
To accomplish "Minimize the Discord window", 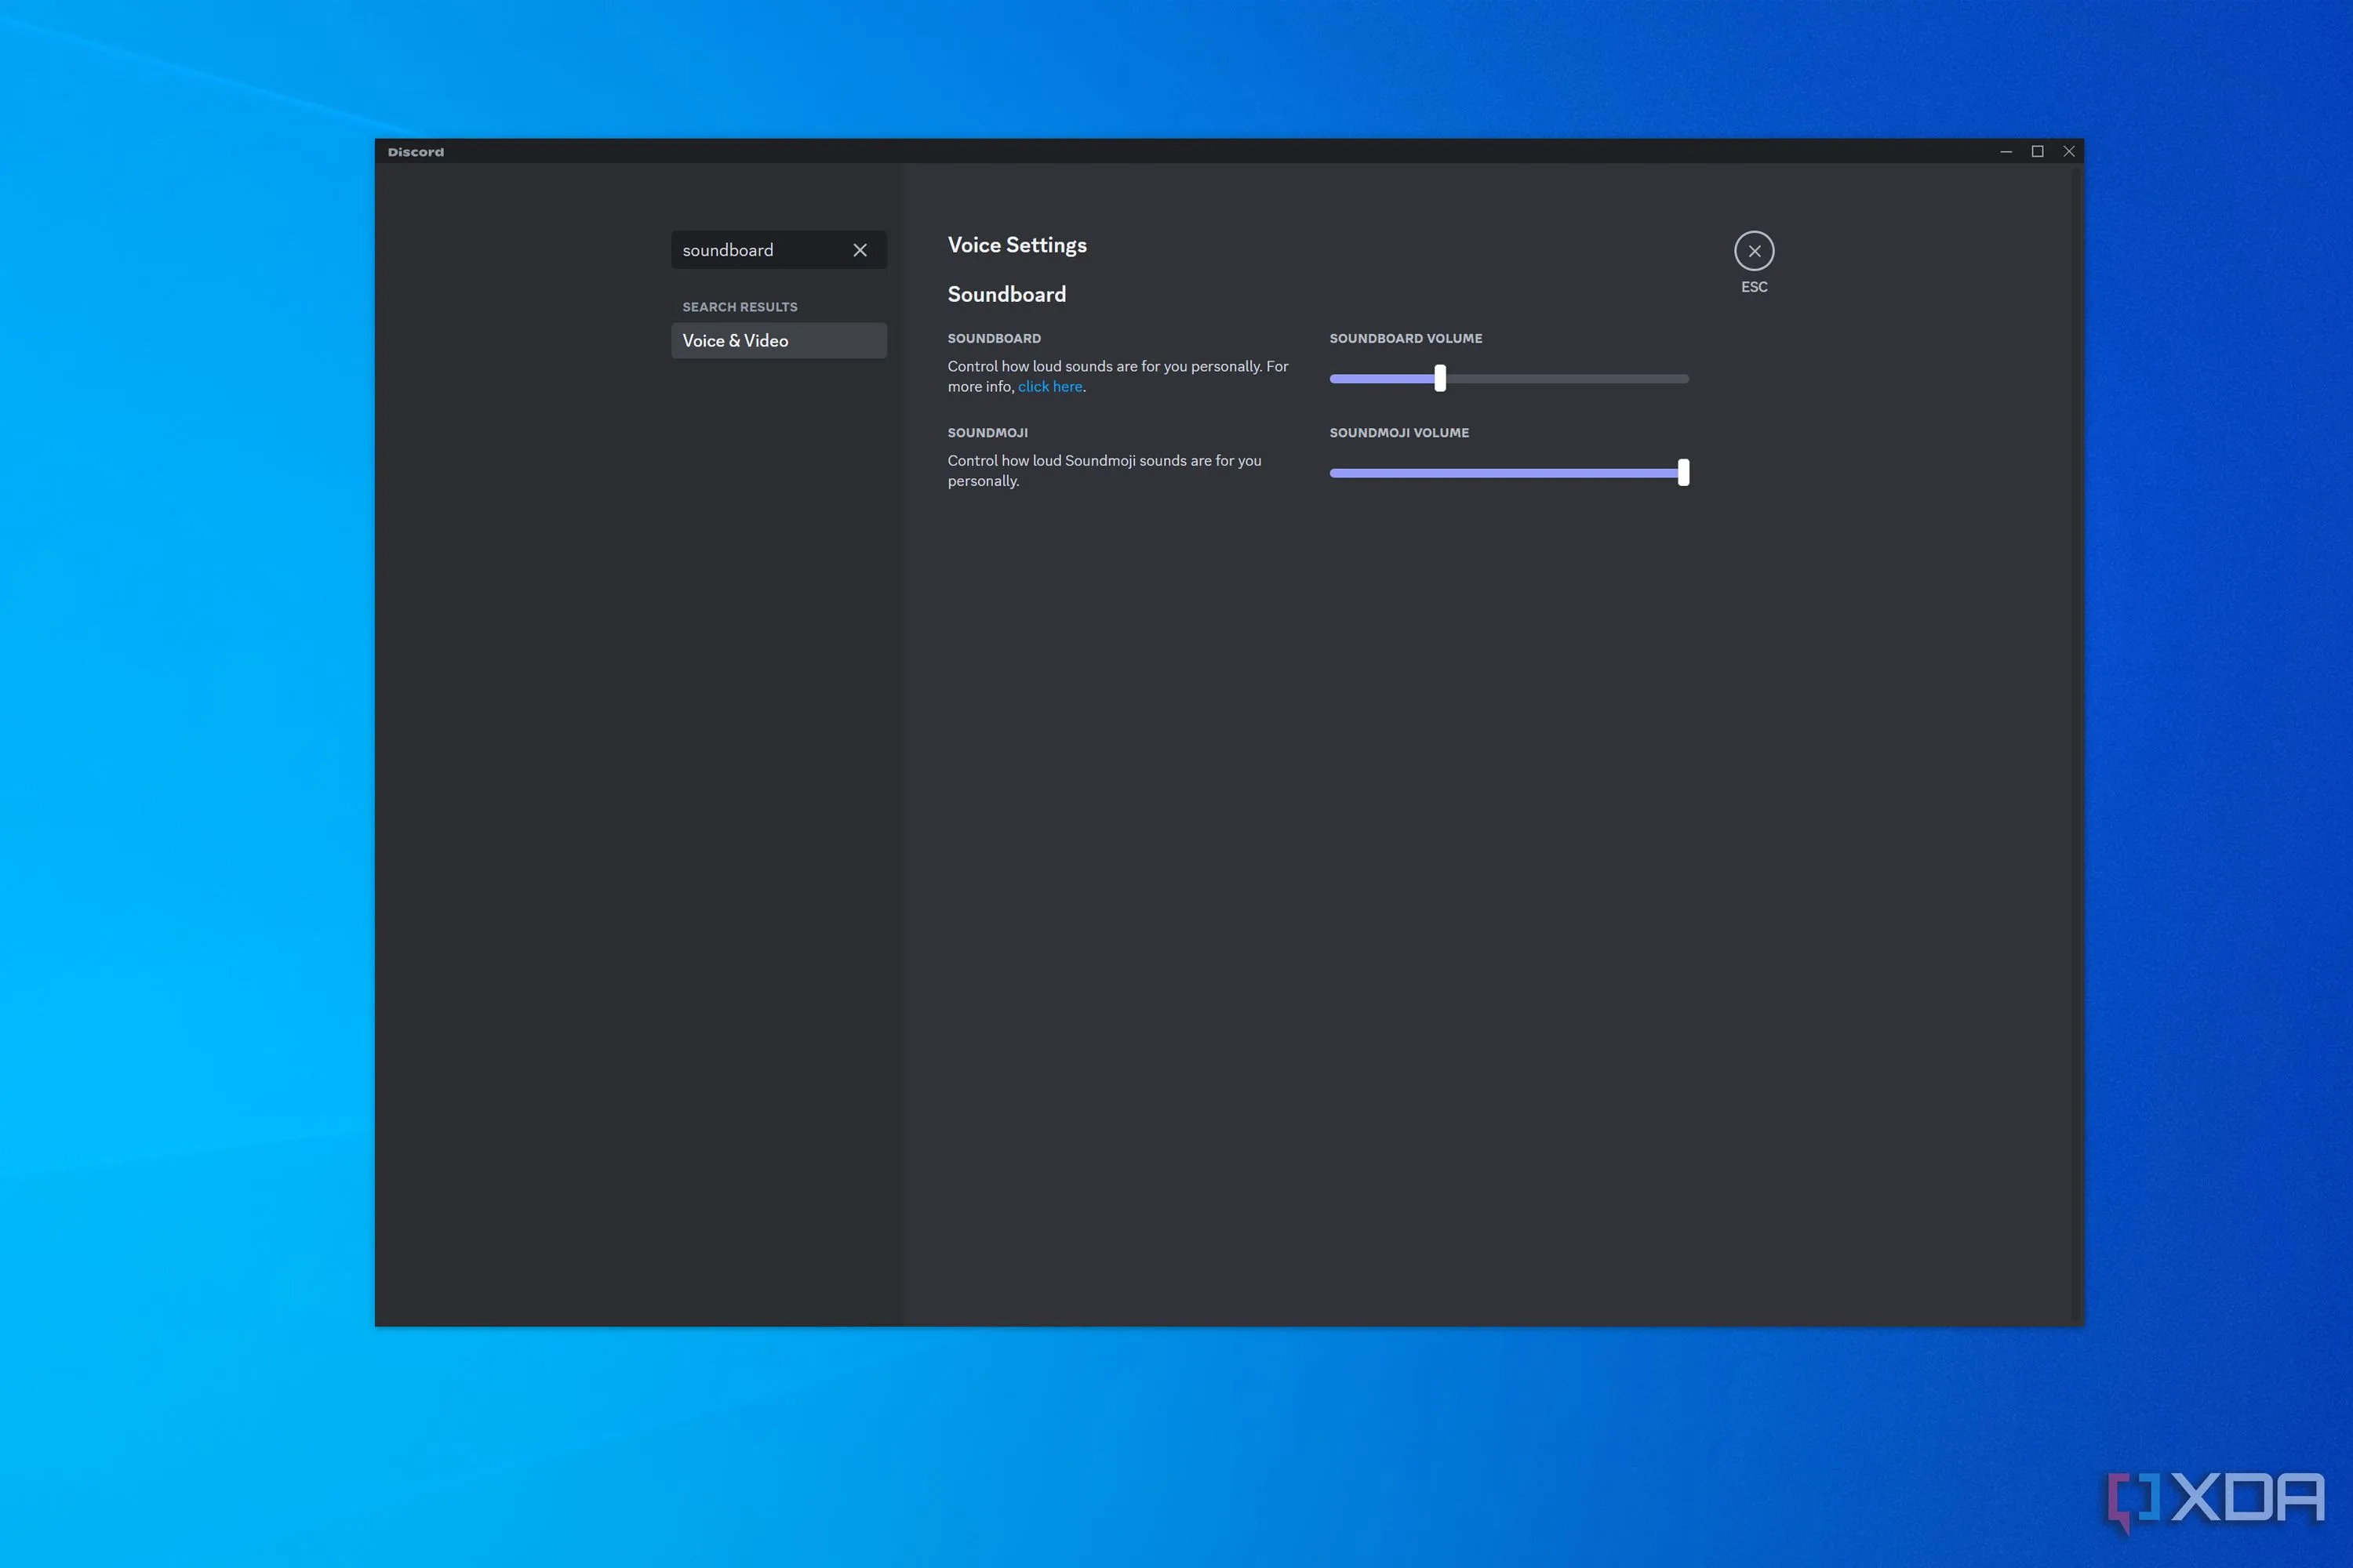I will coord(2006,151).
